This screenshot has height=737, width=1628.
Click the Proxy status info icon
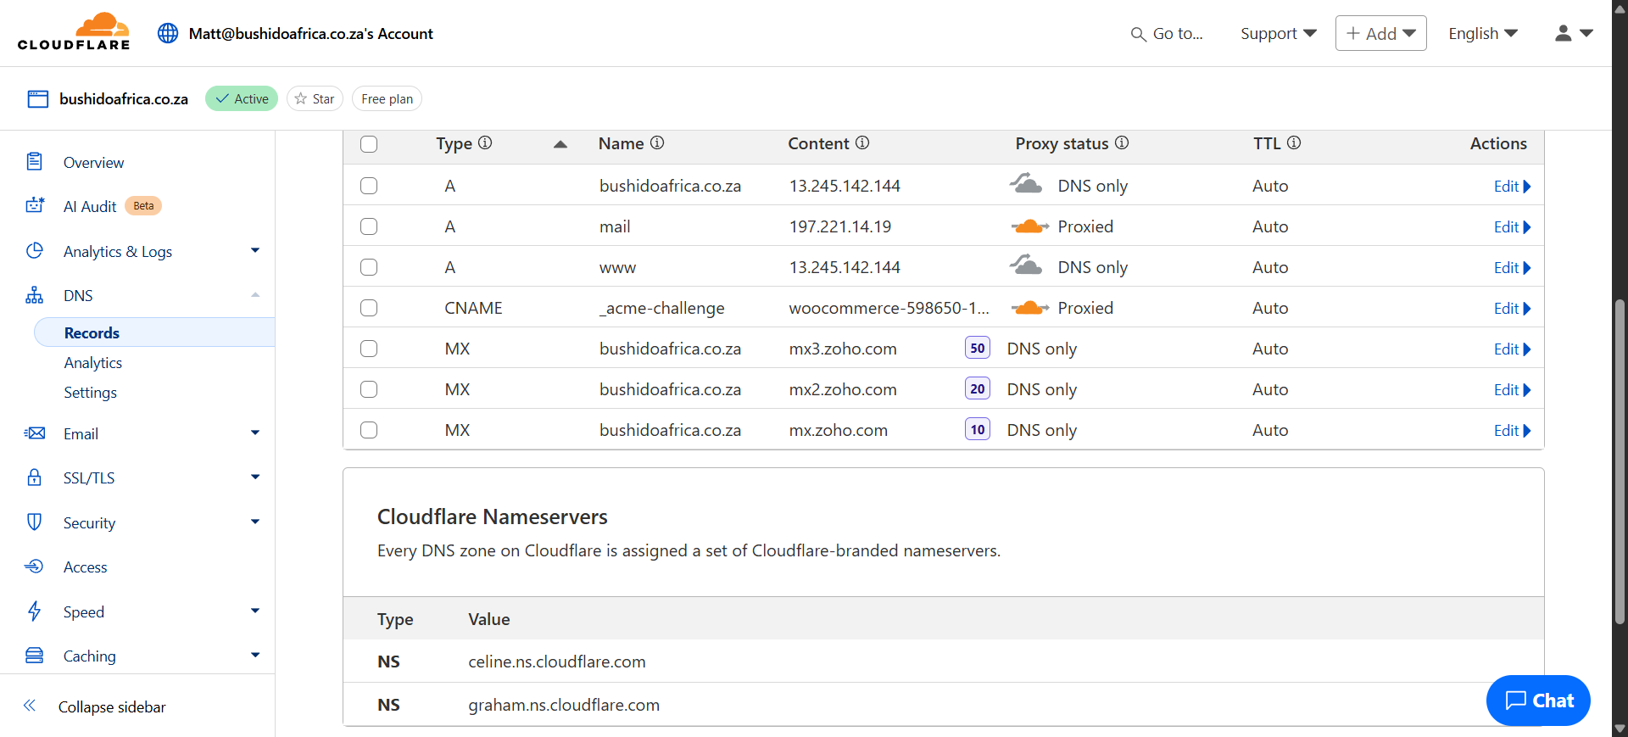(1122, 142)
